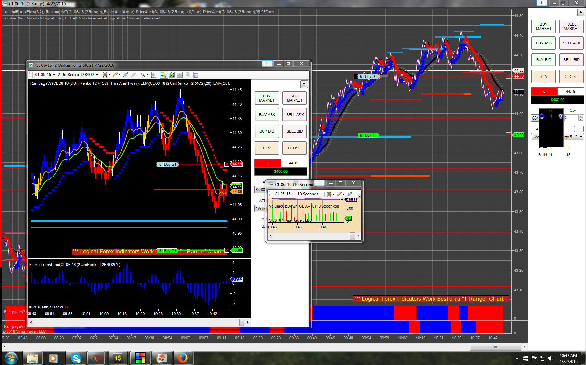
Task: Zoom in using the UniRenko chart magnifier plus icon
Action: click(x=126, y=75)
